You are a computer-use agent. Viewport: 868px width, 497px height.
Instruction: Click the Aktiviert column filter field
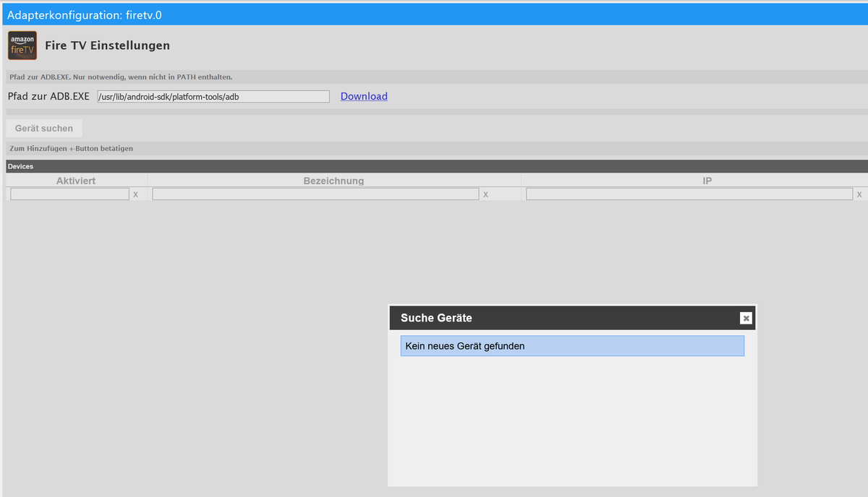point(70,194)
